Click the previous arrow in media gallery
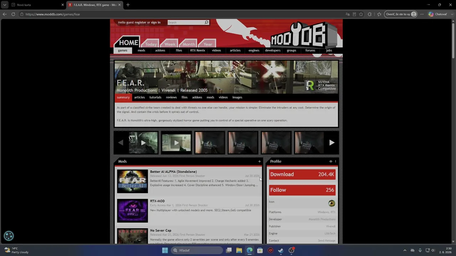This screenshot has height=256, width=456. coord(120,143)
